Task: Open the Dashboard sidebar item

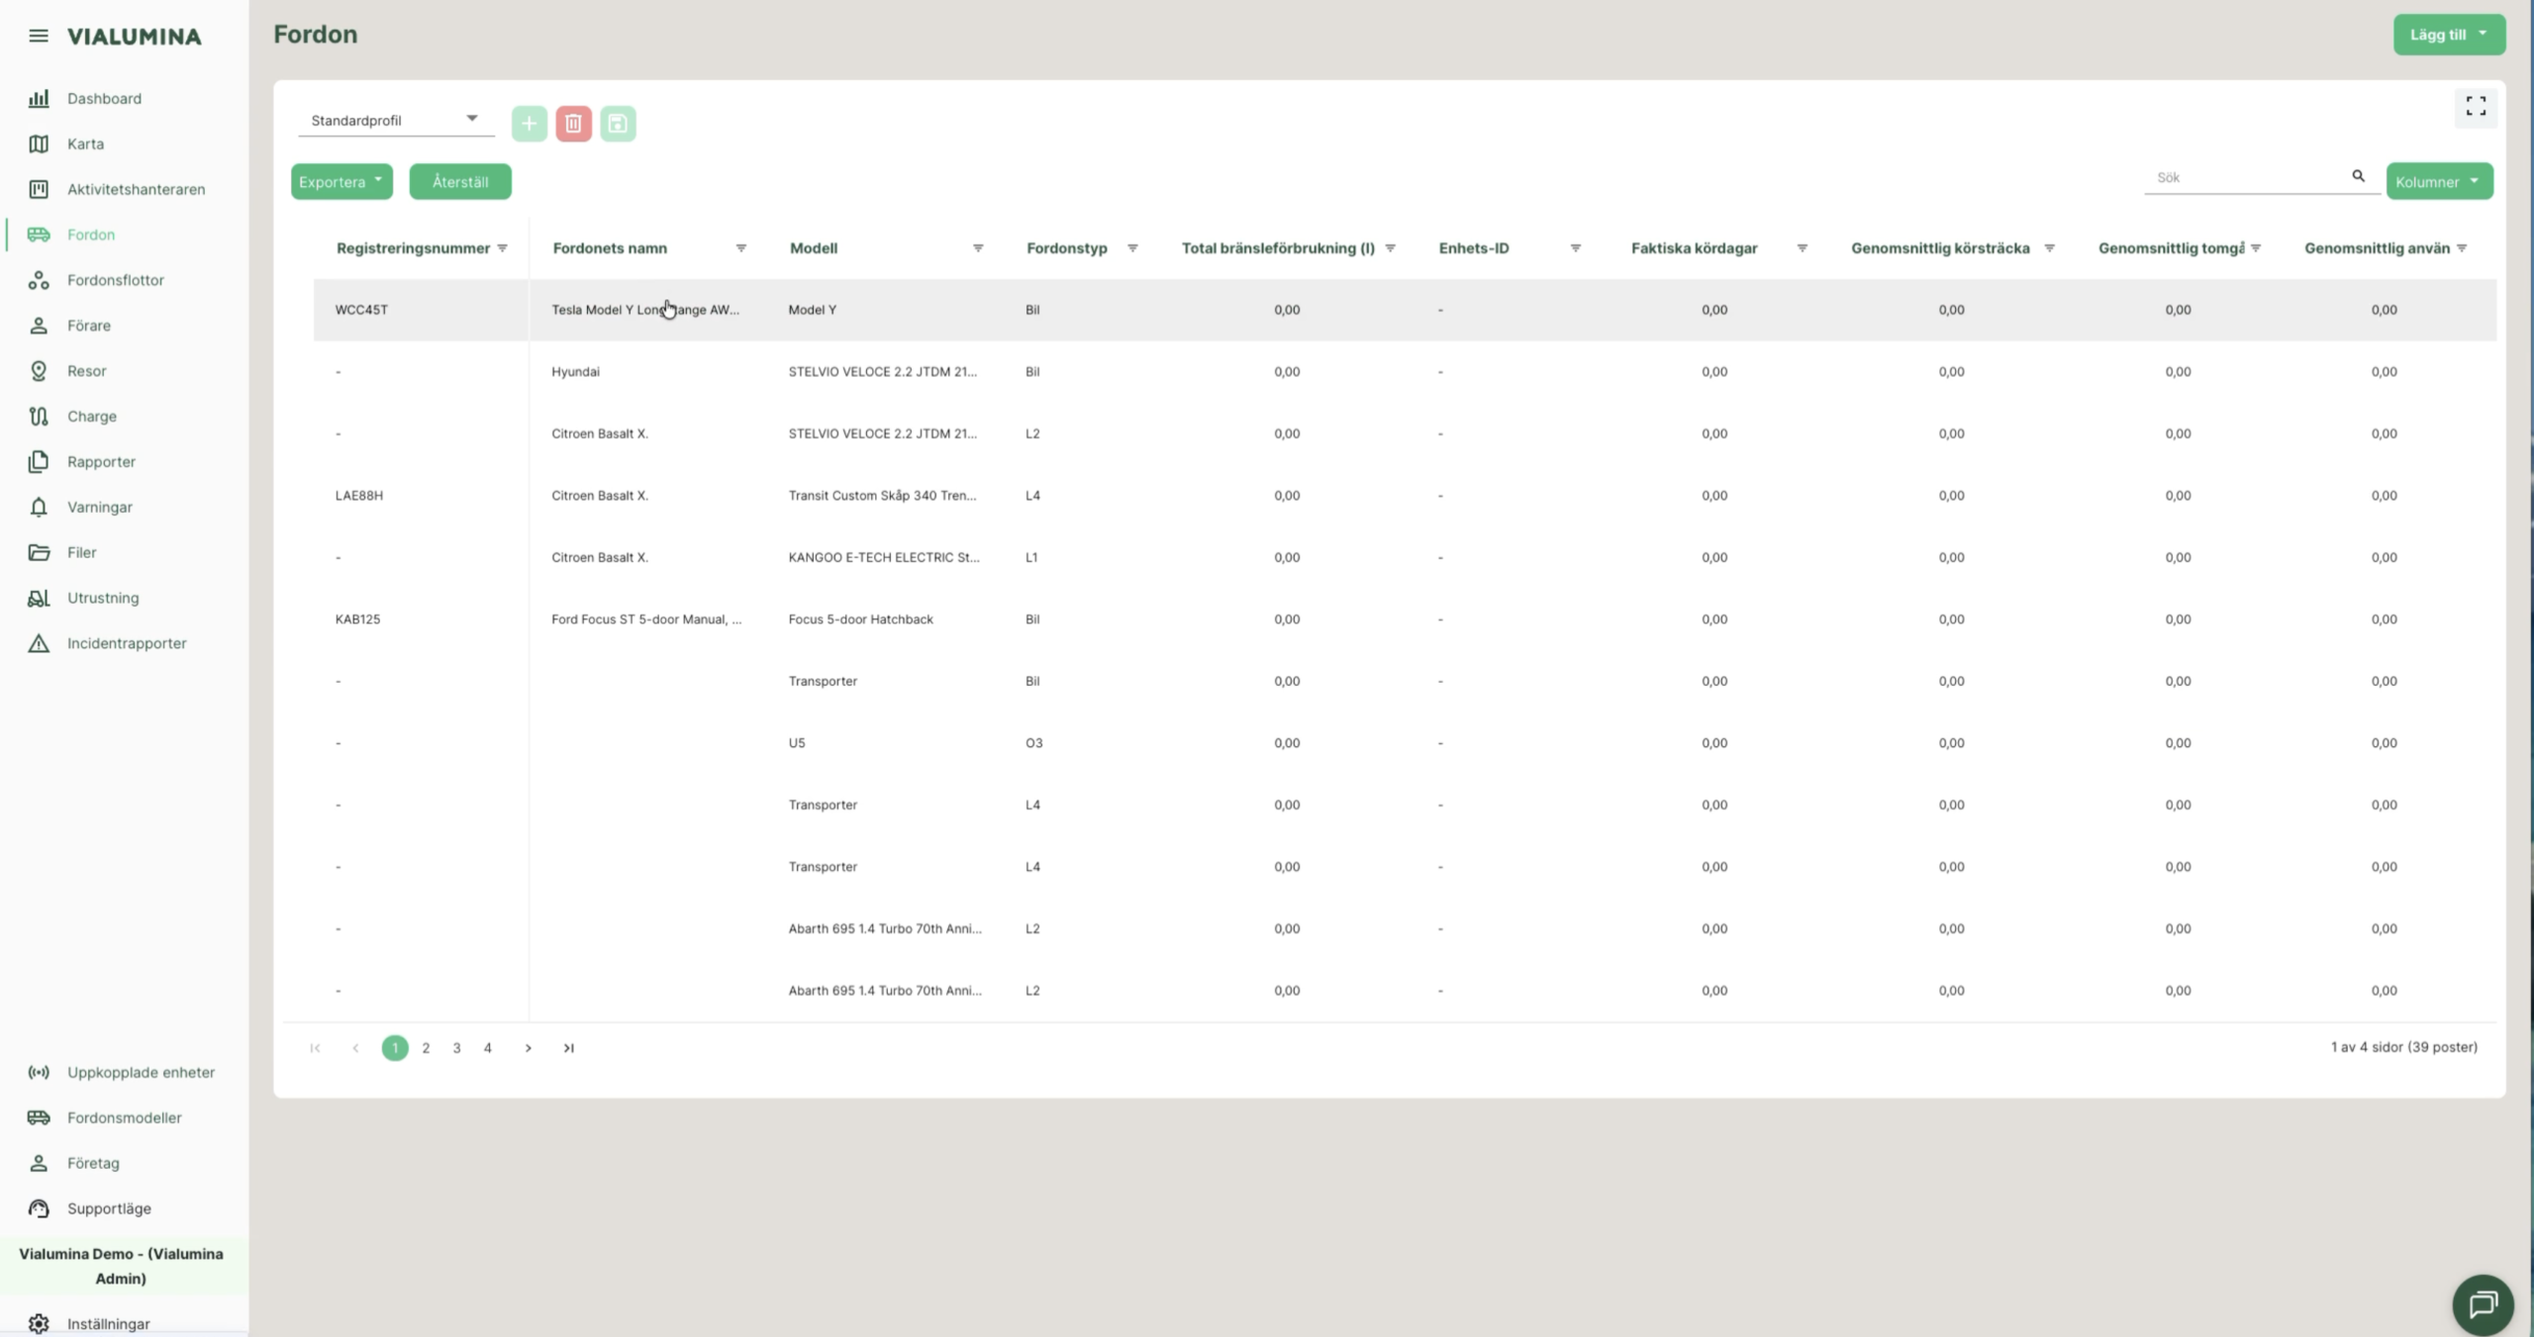Action: tap(104, 98)
